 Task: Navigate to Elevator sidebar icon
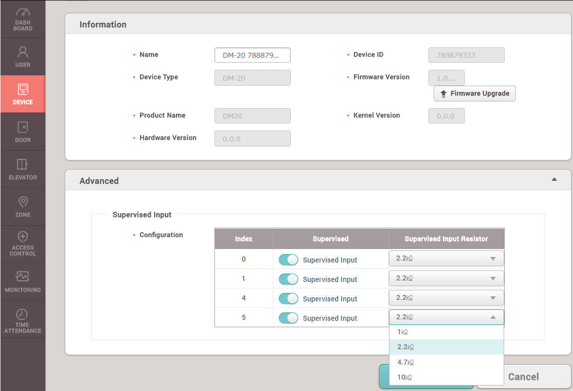pyautogui.click(x=22, y=164)
